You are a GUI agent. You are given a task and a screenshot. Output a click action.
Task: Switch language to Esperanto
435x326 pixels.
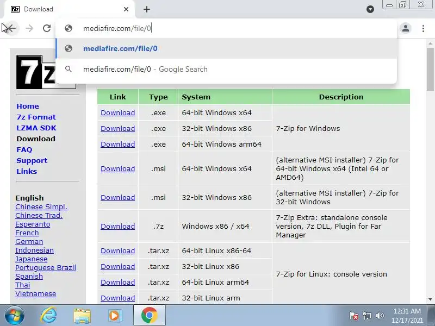click(33, 224)
